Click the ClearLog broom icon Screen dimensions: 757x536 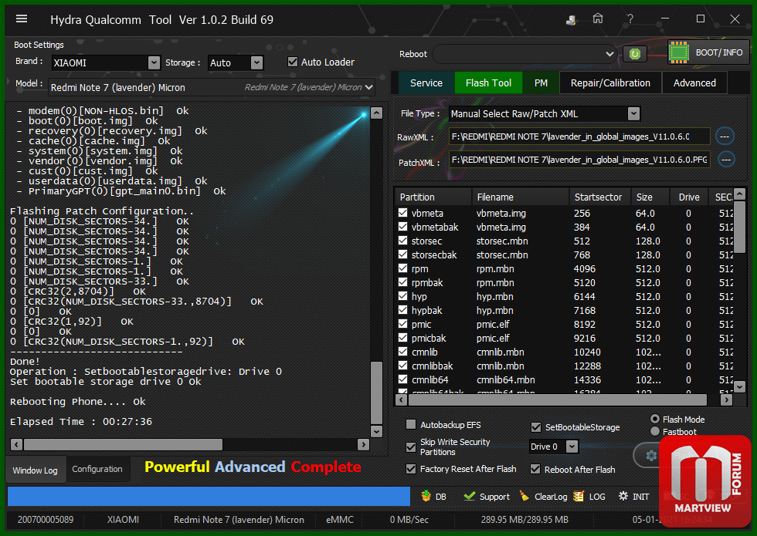click(x=524, y=496)
